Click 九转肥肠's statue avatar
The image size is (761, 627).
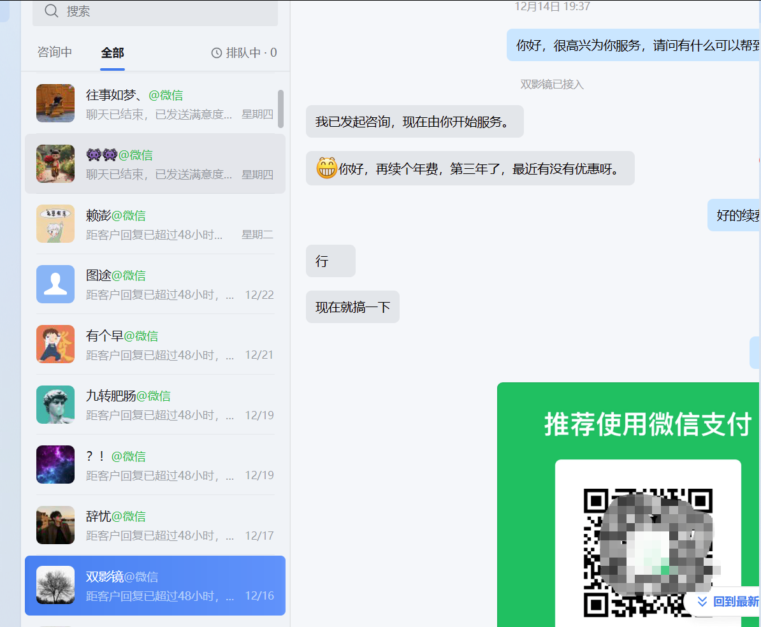55,405
